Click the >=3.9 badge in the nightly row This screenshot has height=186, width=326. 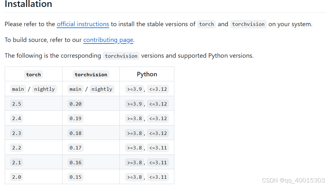pos(134,89)
